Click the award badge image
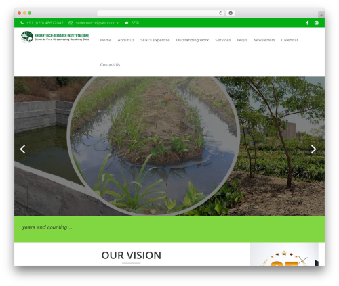339x286 pixels. click(x=284, y=254)
